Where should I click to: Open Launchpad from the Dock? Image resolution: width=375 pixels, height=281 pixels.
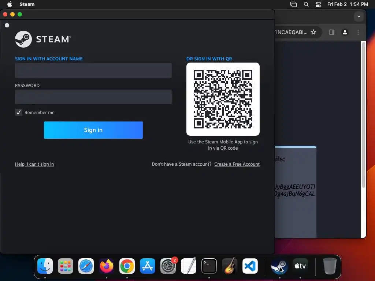click(66, 266)
